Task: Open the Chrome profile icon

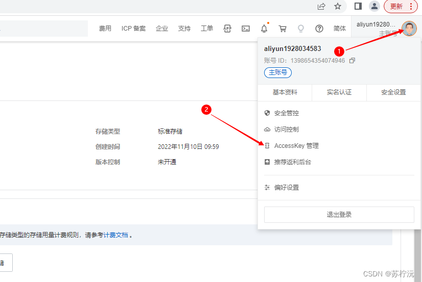Action: point(374,6)
